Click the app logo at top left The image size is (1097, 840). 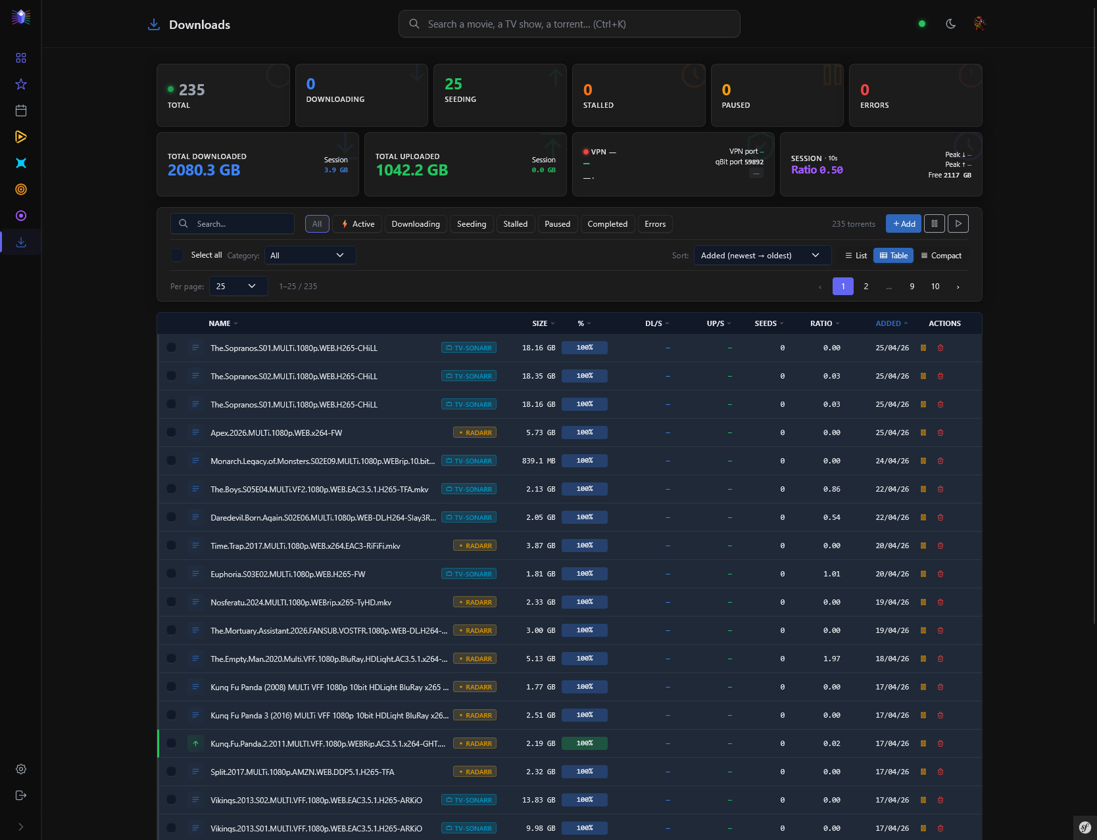click(x=21, y=17)
